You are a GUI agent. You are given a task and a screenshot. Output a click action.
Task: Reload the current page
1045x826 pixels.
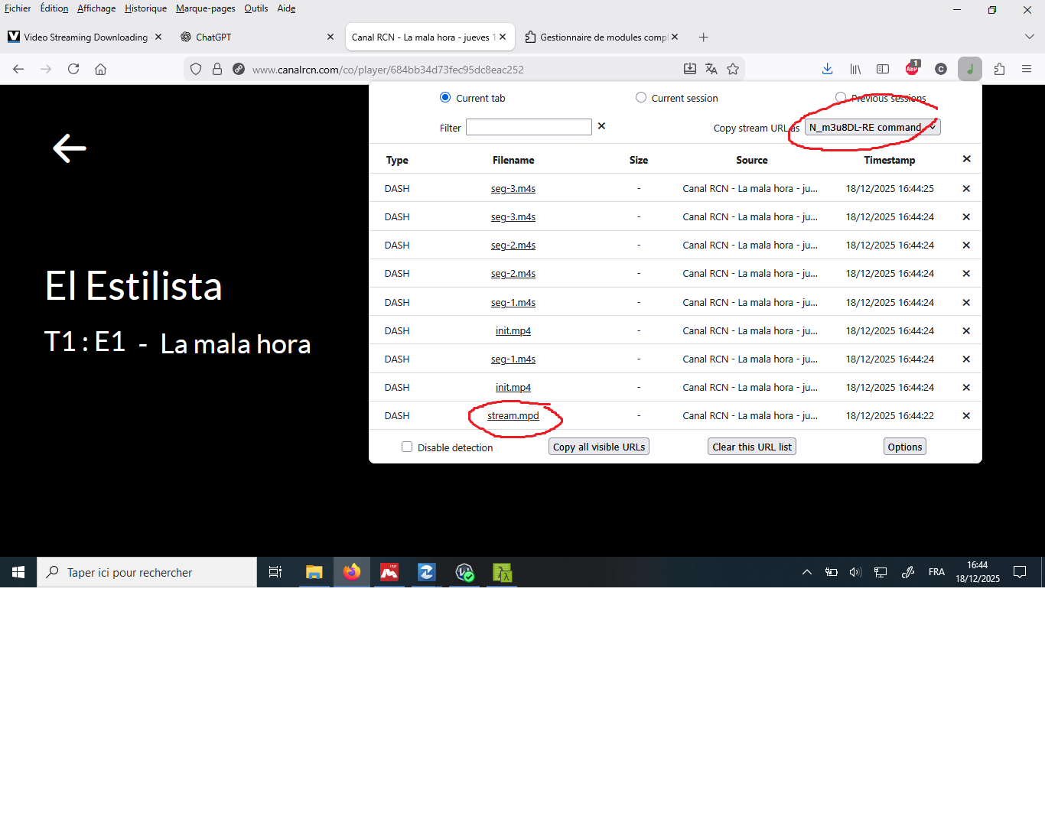[73, 69]
